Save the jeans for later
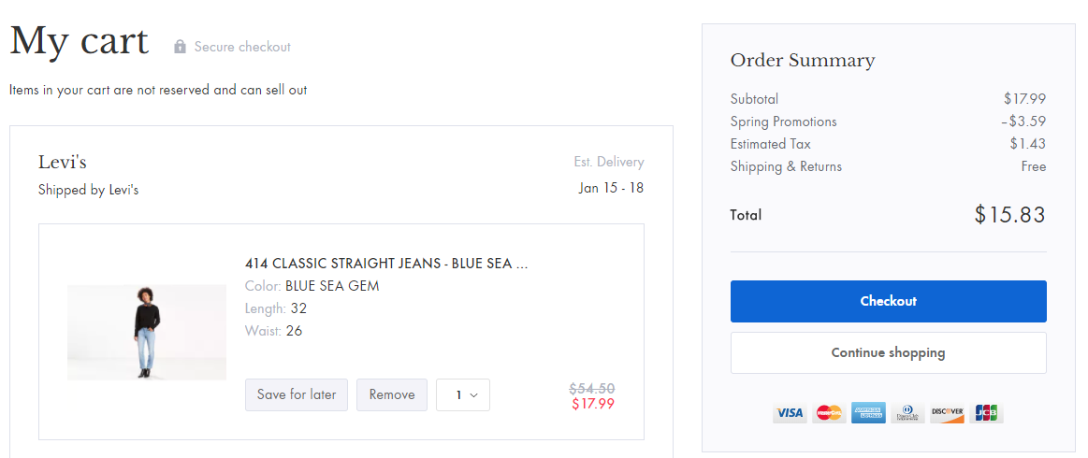Viewport: 1088px width, 458px height. coord(297,395)
